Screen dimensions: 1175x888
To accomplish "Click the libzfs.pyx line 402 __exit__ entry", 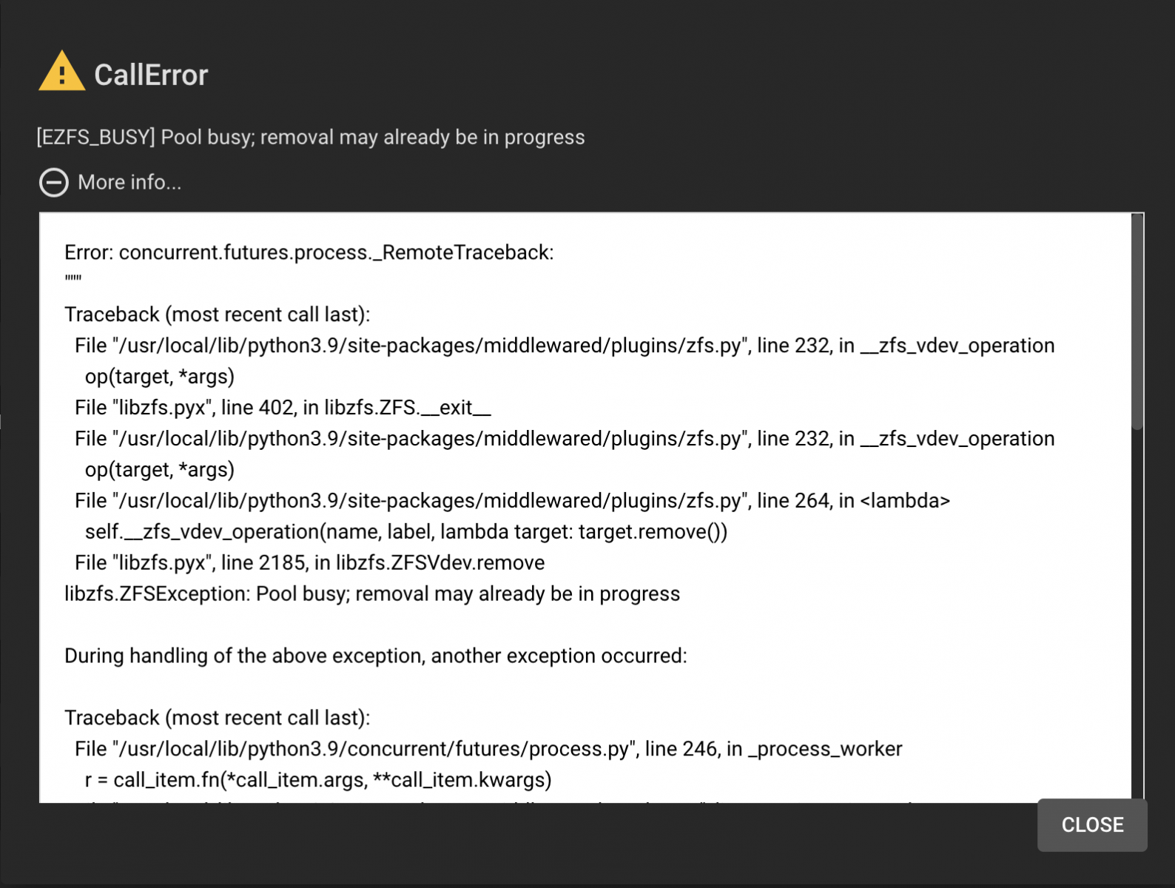I will click(x=283, y=408).
